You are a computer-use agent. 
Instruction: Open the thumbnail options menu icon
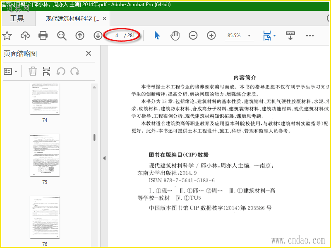coord(11,72)
